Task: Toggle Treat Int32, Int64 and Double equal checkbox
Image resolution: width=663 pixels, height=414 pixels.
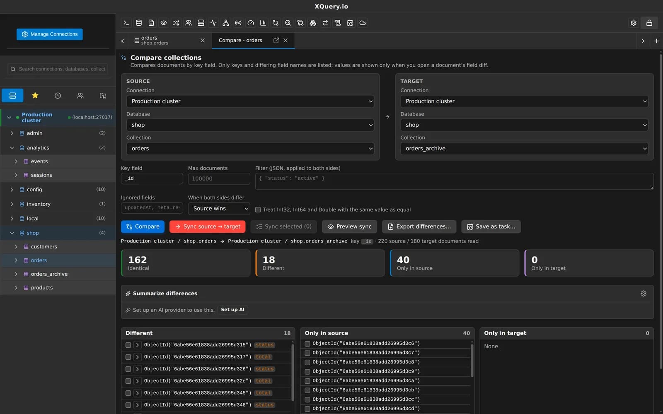Action: tap(258, 209)
